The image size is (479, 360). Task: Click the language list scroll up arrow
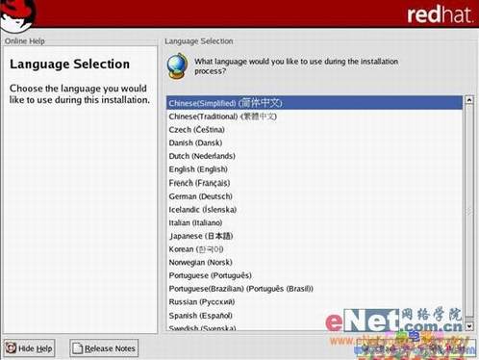[469, 100]
